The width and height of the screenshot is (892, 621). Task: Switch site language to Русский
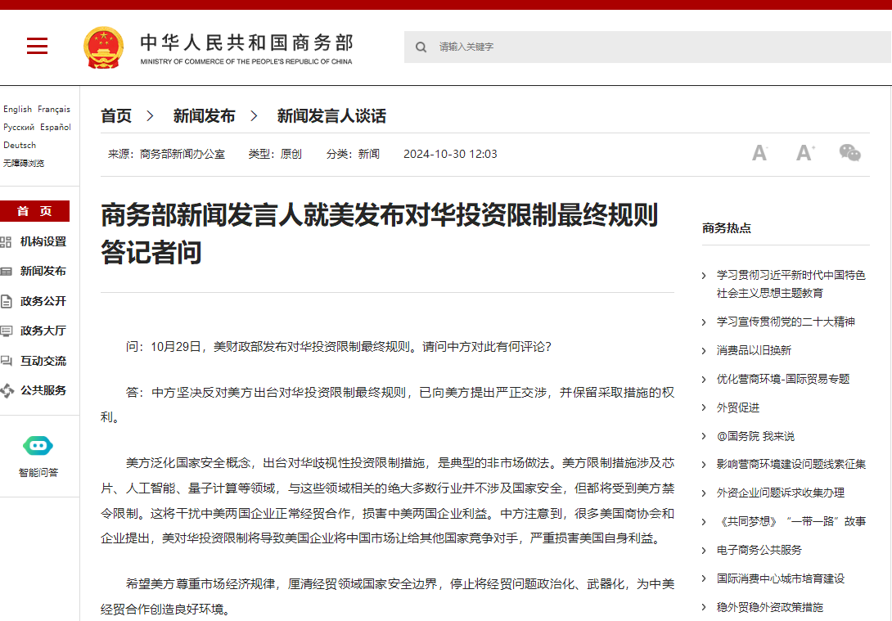(x=19, y=127)
